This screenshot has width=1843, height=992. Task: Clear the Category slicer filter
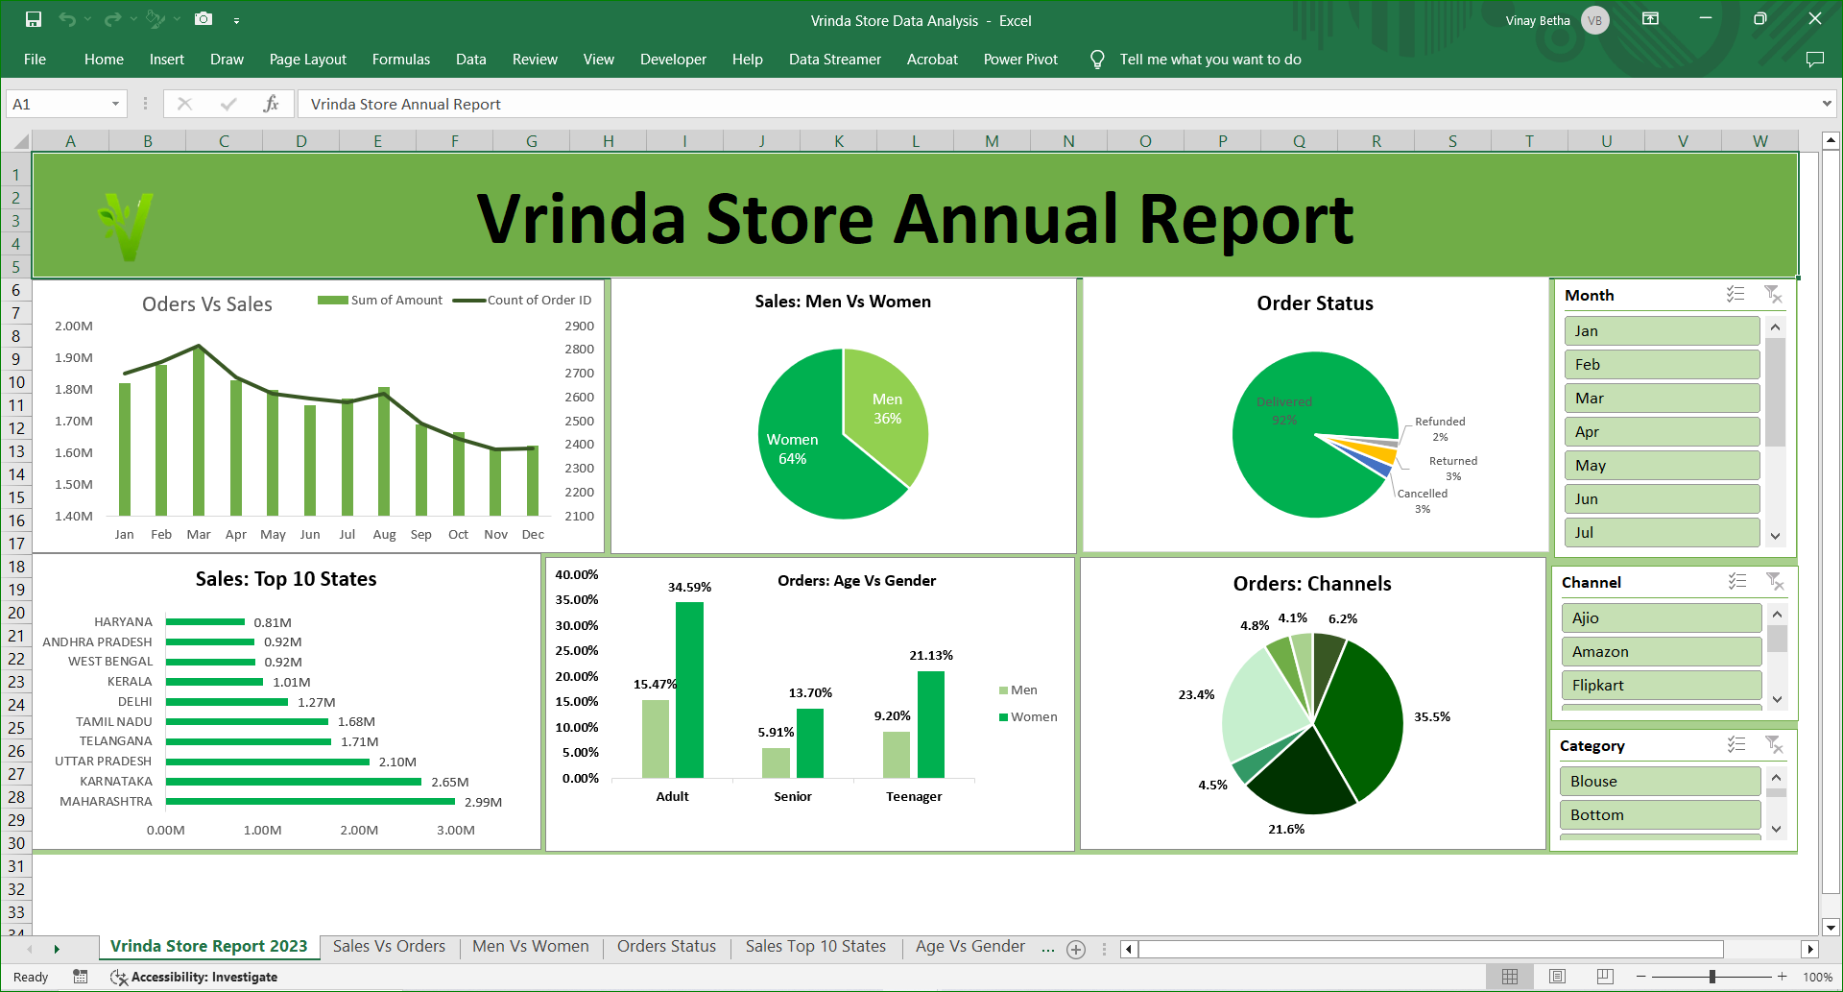(1774, 745)
